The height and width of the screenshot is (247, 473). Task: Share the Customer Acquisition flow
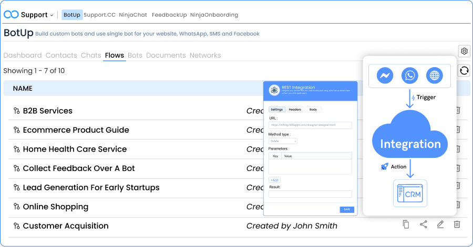coord(423,224)
